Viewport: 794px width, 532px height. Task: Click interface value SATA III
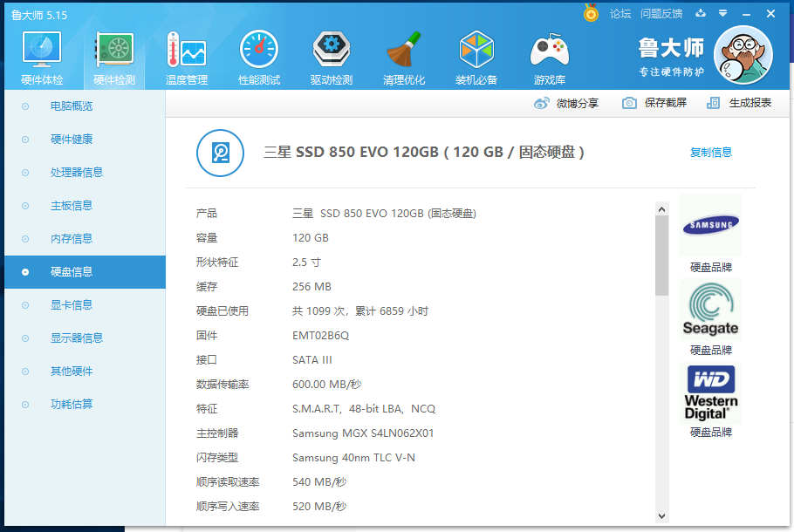[x=312, y=360]
